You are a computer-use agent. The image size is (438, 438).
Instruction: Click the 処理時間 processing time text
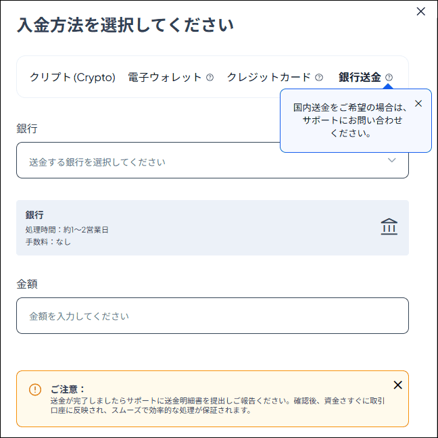[67, 230]
